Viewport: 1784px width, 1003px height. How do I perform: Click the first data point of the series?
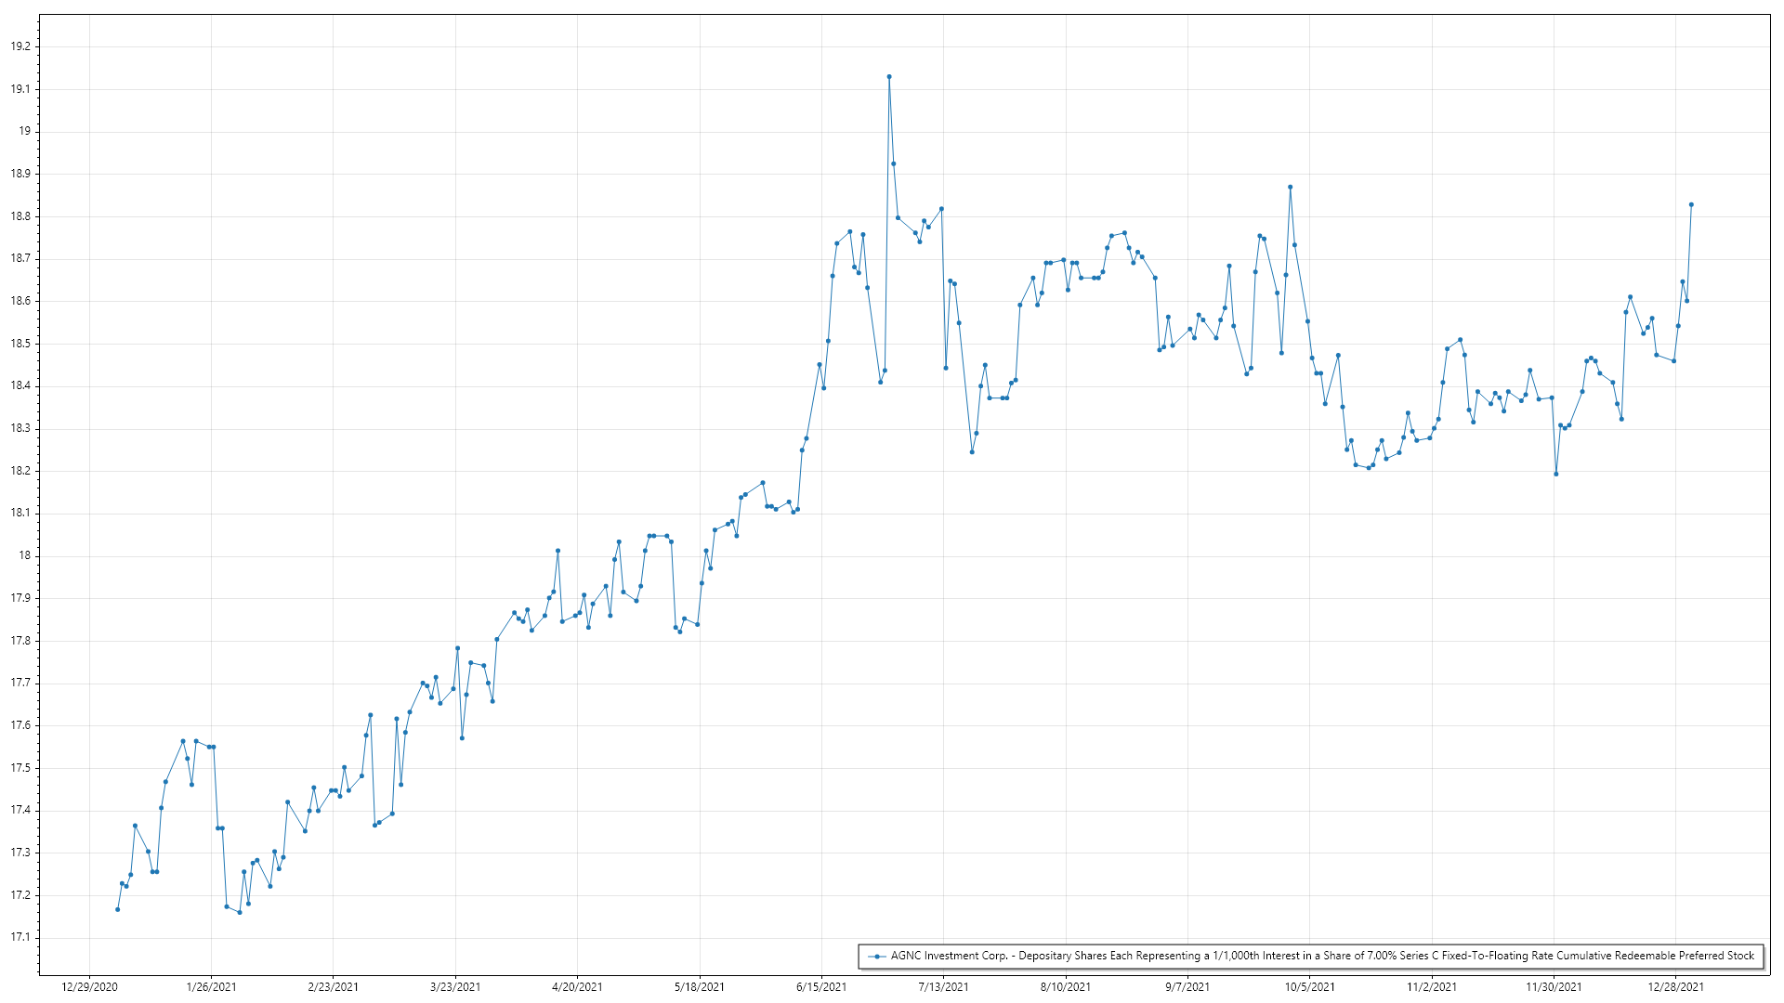click(117, 909)
